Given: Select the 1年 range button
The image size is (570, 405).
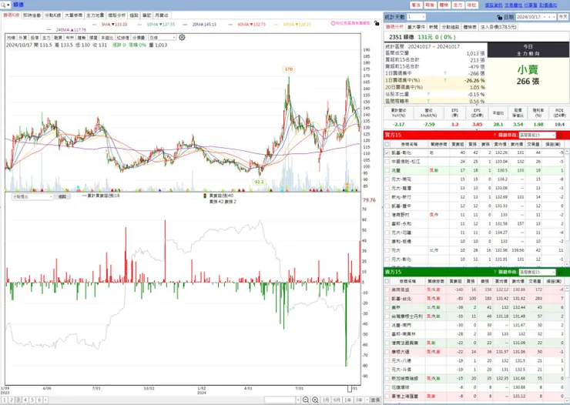Looking at the screenshot, I should [348, 400].
